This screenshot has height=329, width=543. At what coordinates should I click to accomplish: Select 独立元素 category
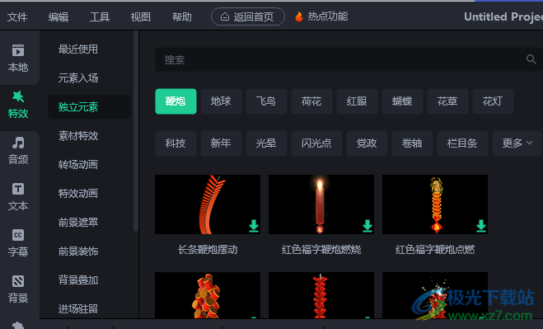coord(89,106)
